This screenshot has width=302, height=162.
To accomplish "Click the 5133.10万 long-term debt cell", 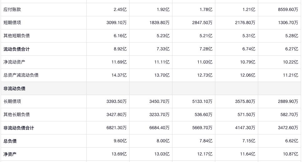I will click(x=202, y=102).
